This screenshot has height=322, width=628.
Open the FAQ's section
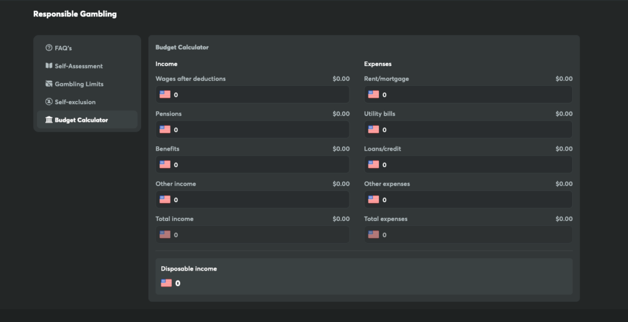pos(63,48)
